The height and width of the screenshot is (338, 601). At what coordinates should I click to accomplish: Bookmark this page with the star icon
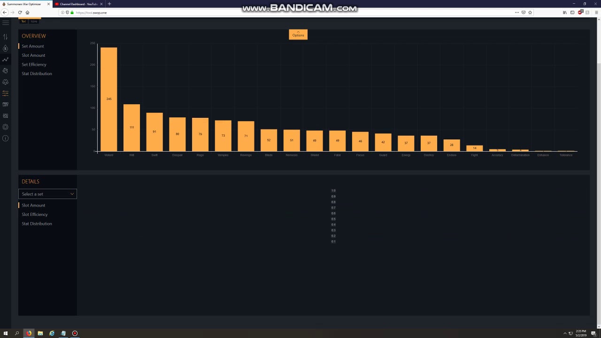click(530, 12)
